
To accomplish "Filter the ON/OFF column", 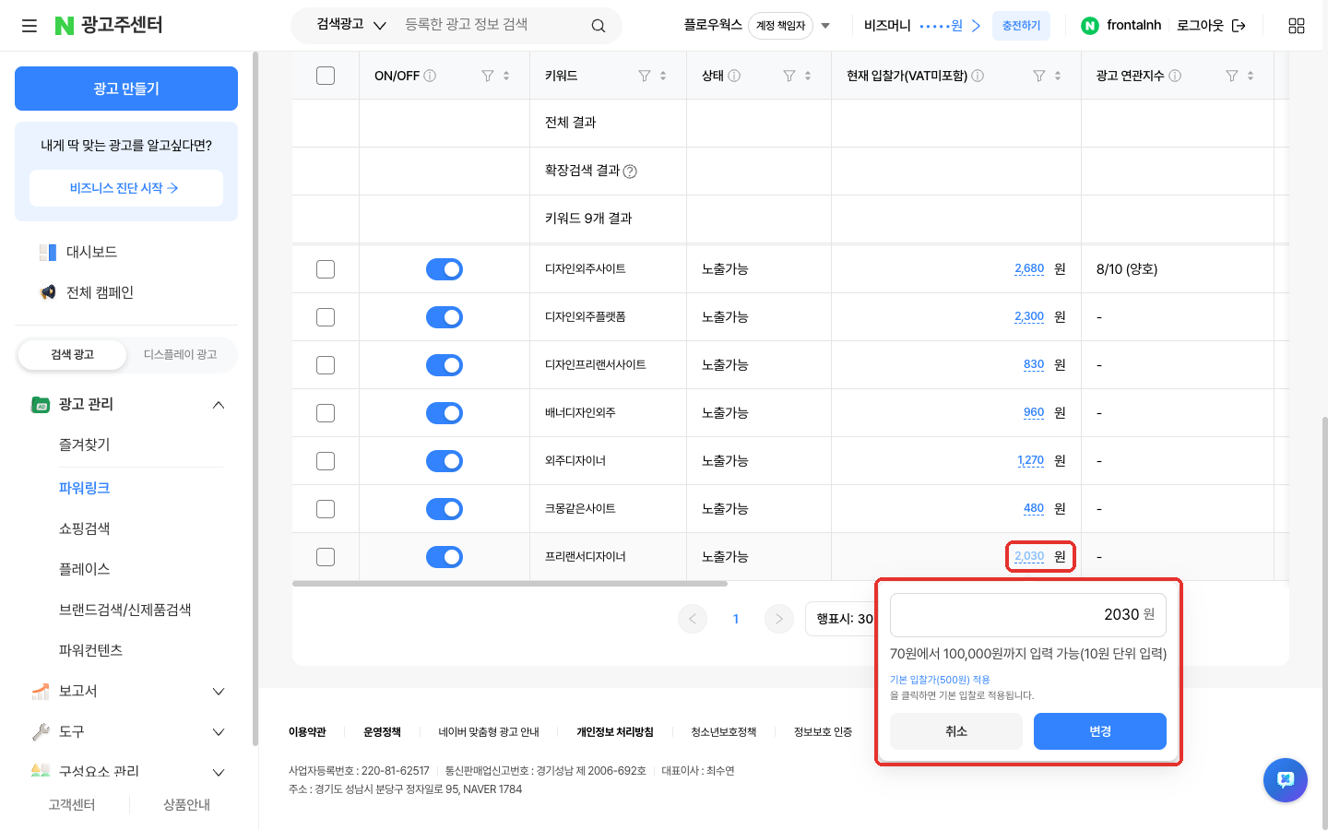I will (488, 76).
